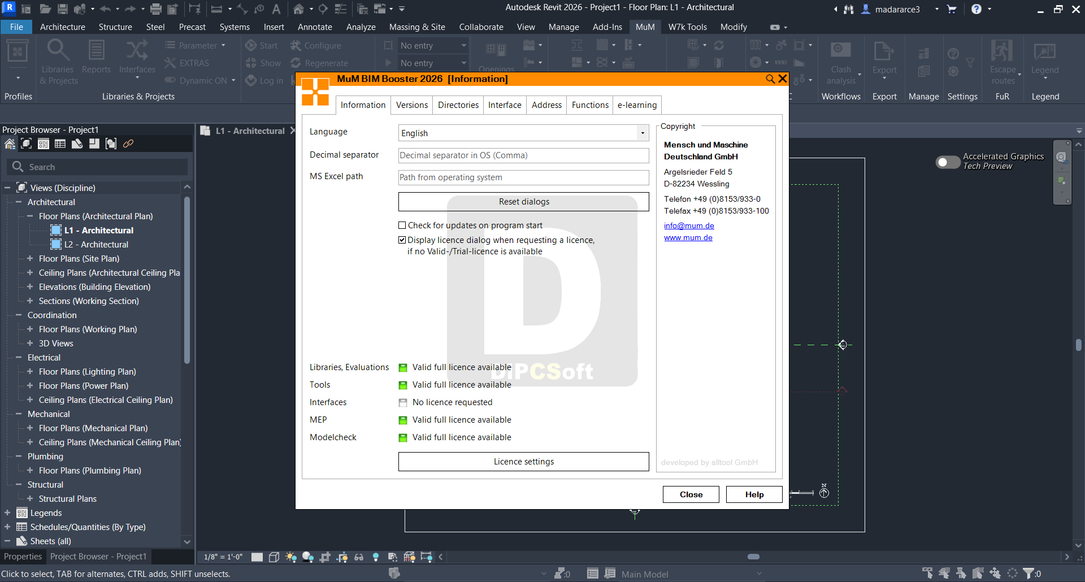The image size is (1085, 582).
Task: Click the Project Browser vertical scrollbar thumb
Action: (187, 280)
